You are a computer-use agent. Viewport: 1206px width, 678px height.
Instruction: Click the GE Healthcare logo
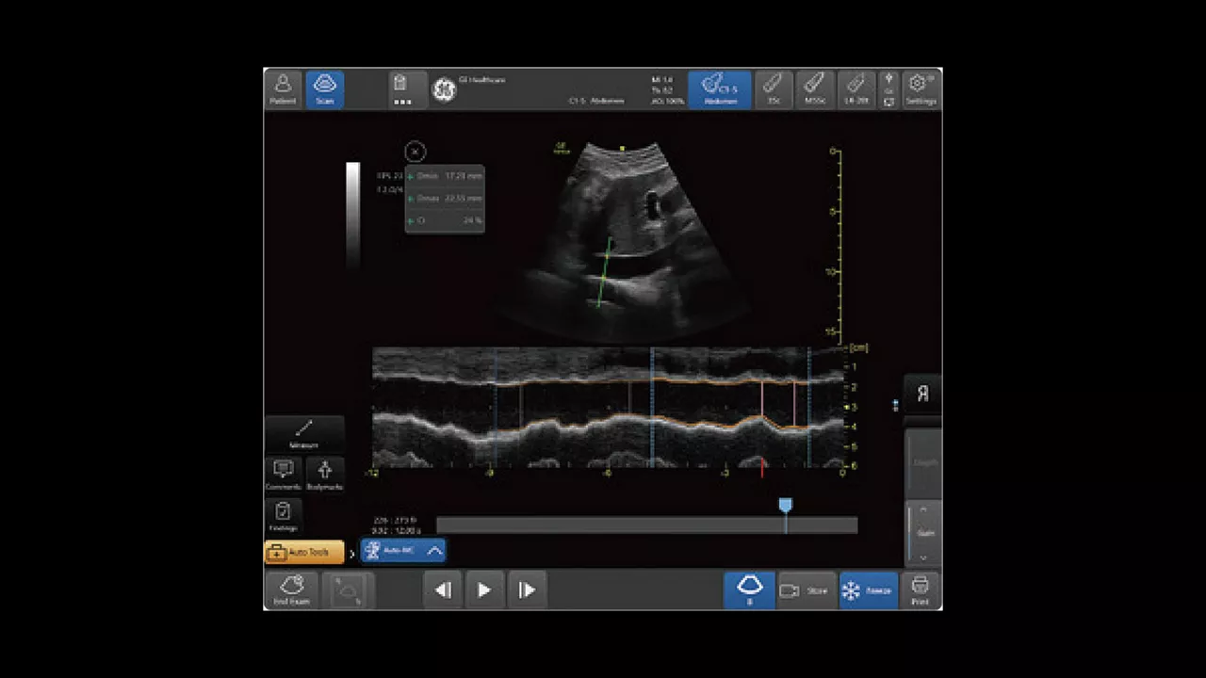444,89
